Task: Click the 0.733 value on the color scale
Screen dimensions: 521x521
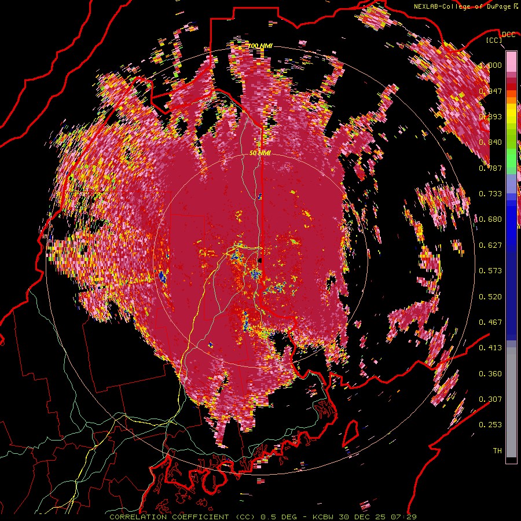Action: point(490,194)
